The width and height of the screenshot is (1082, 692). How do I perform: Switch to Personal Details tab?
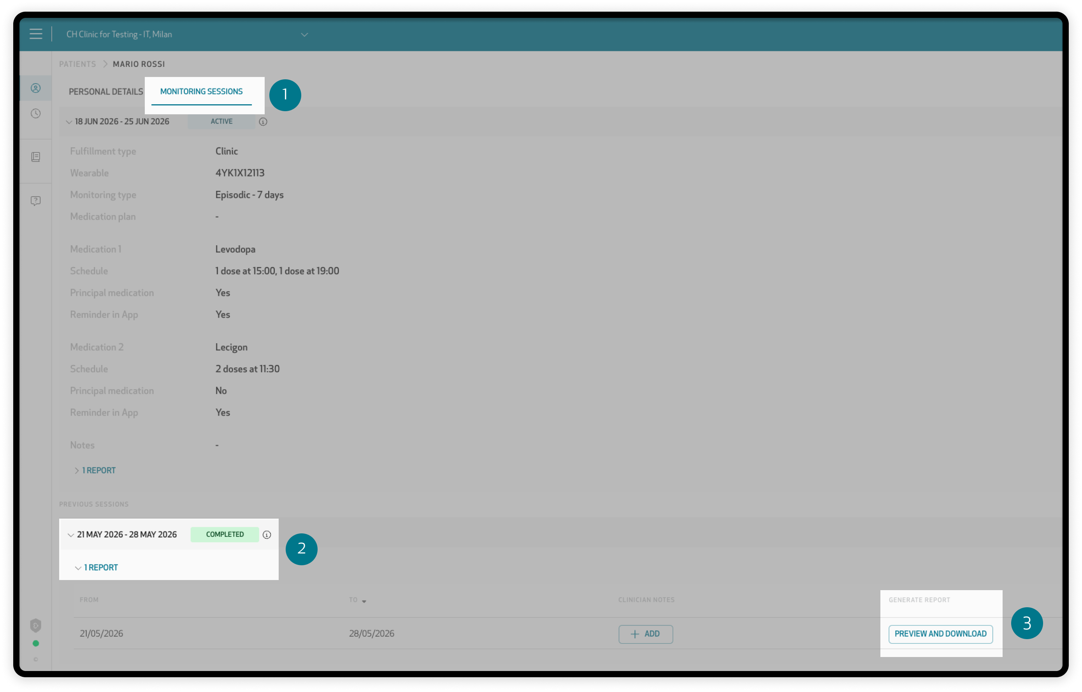106,92
